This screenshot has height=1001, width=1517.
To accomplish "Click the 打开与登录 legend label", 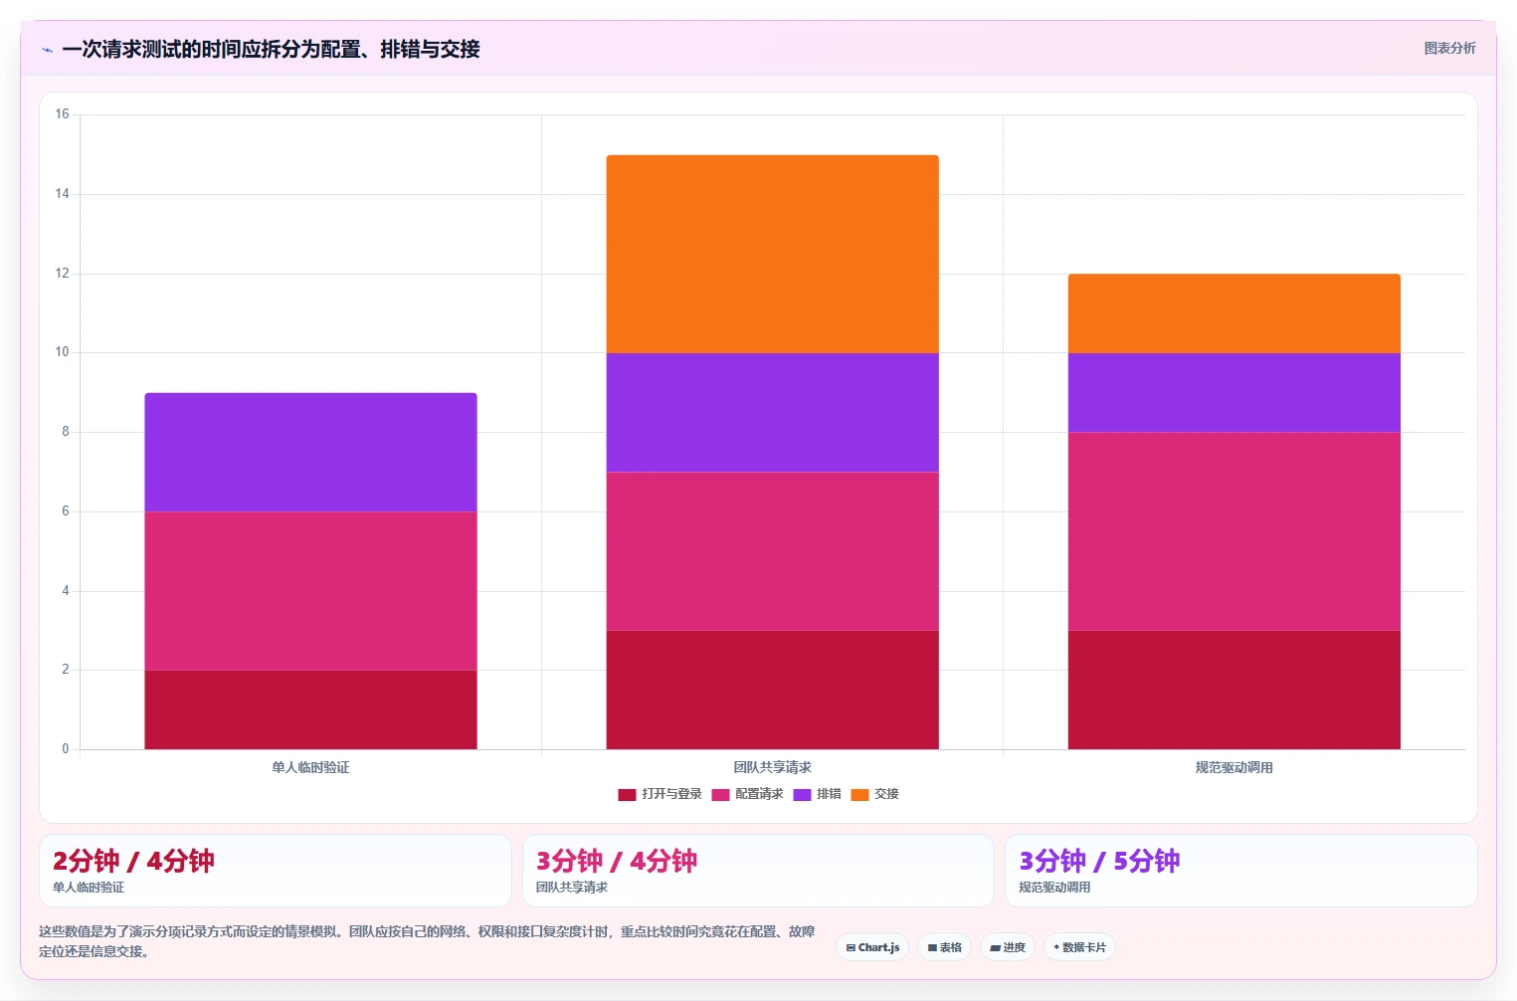I will click(x=671, y=794).
